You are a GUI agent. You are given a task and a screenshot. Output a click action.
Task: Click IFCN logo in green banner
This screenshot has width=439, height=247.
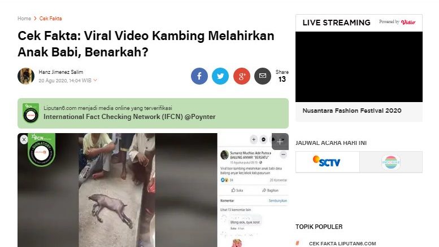point(31,113)
